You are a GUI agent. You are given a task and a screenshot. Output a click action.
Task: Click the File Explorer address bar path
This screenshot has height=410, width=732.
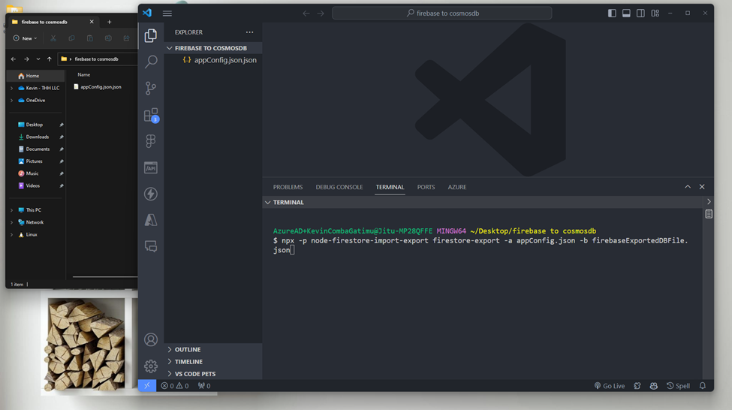tap(97, 59)
